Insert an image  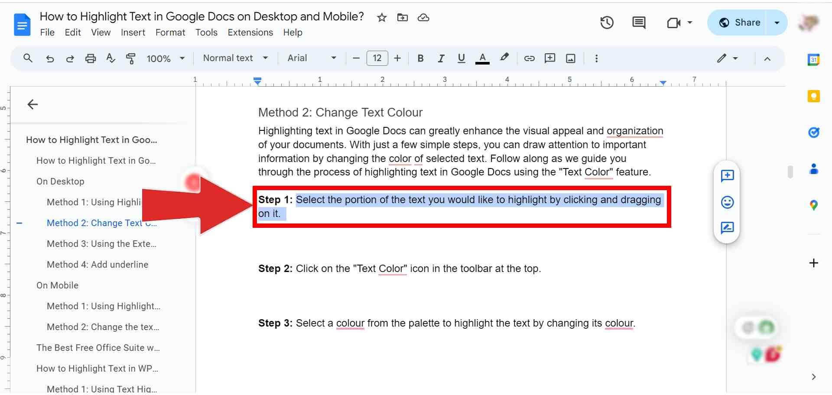[x=570, y=58]
